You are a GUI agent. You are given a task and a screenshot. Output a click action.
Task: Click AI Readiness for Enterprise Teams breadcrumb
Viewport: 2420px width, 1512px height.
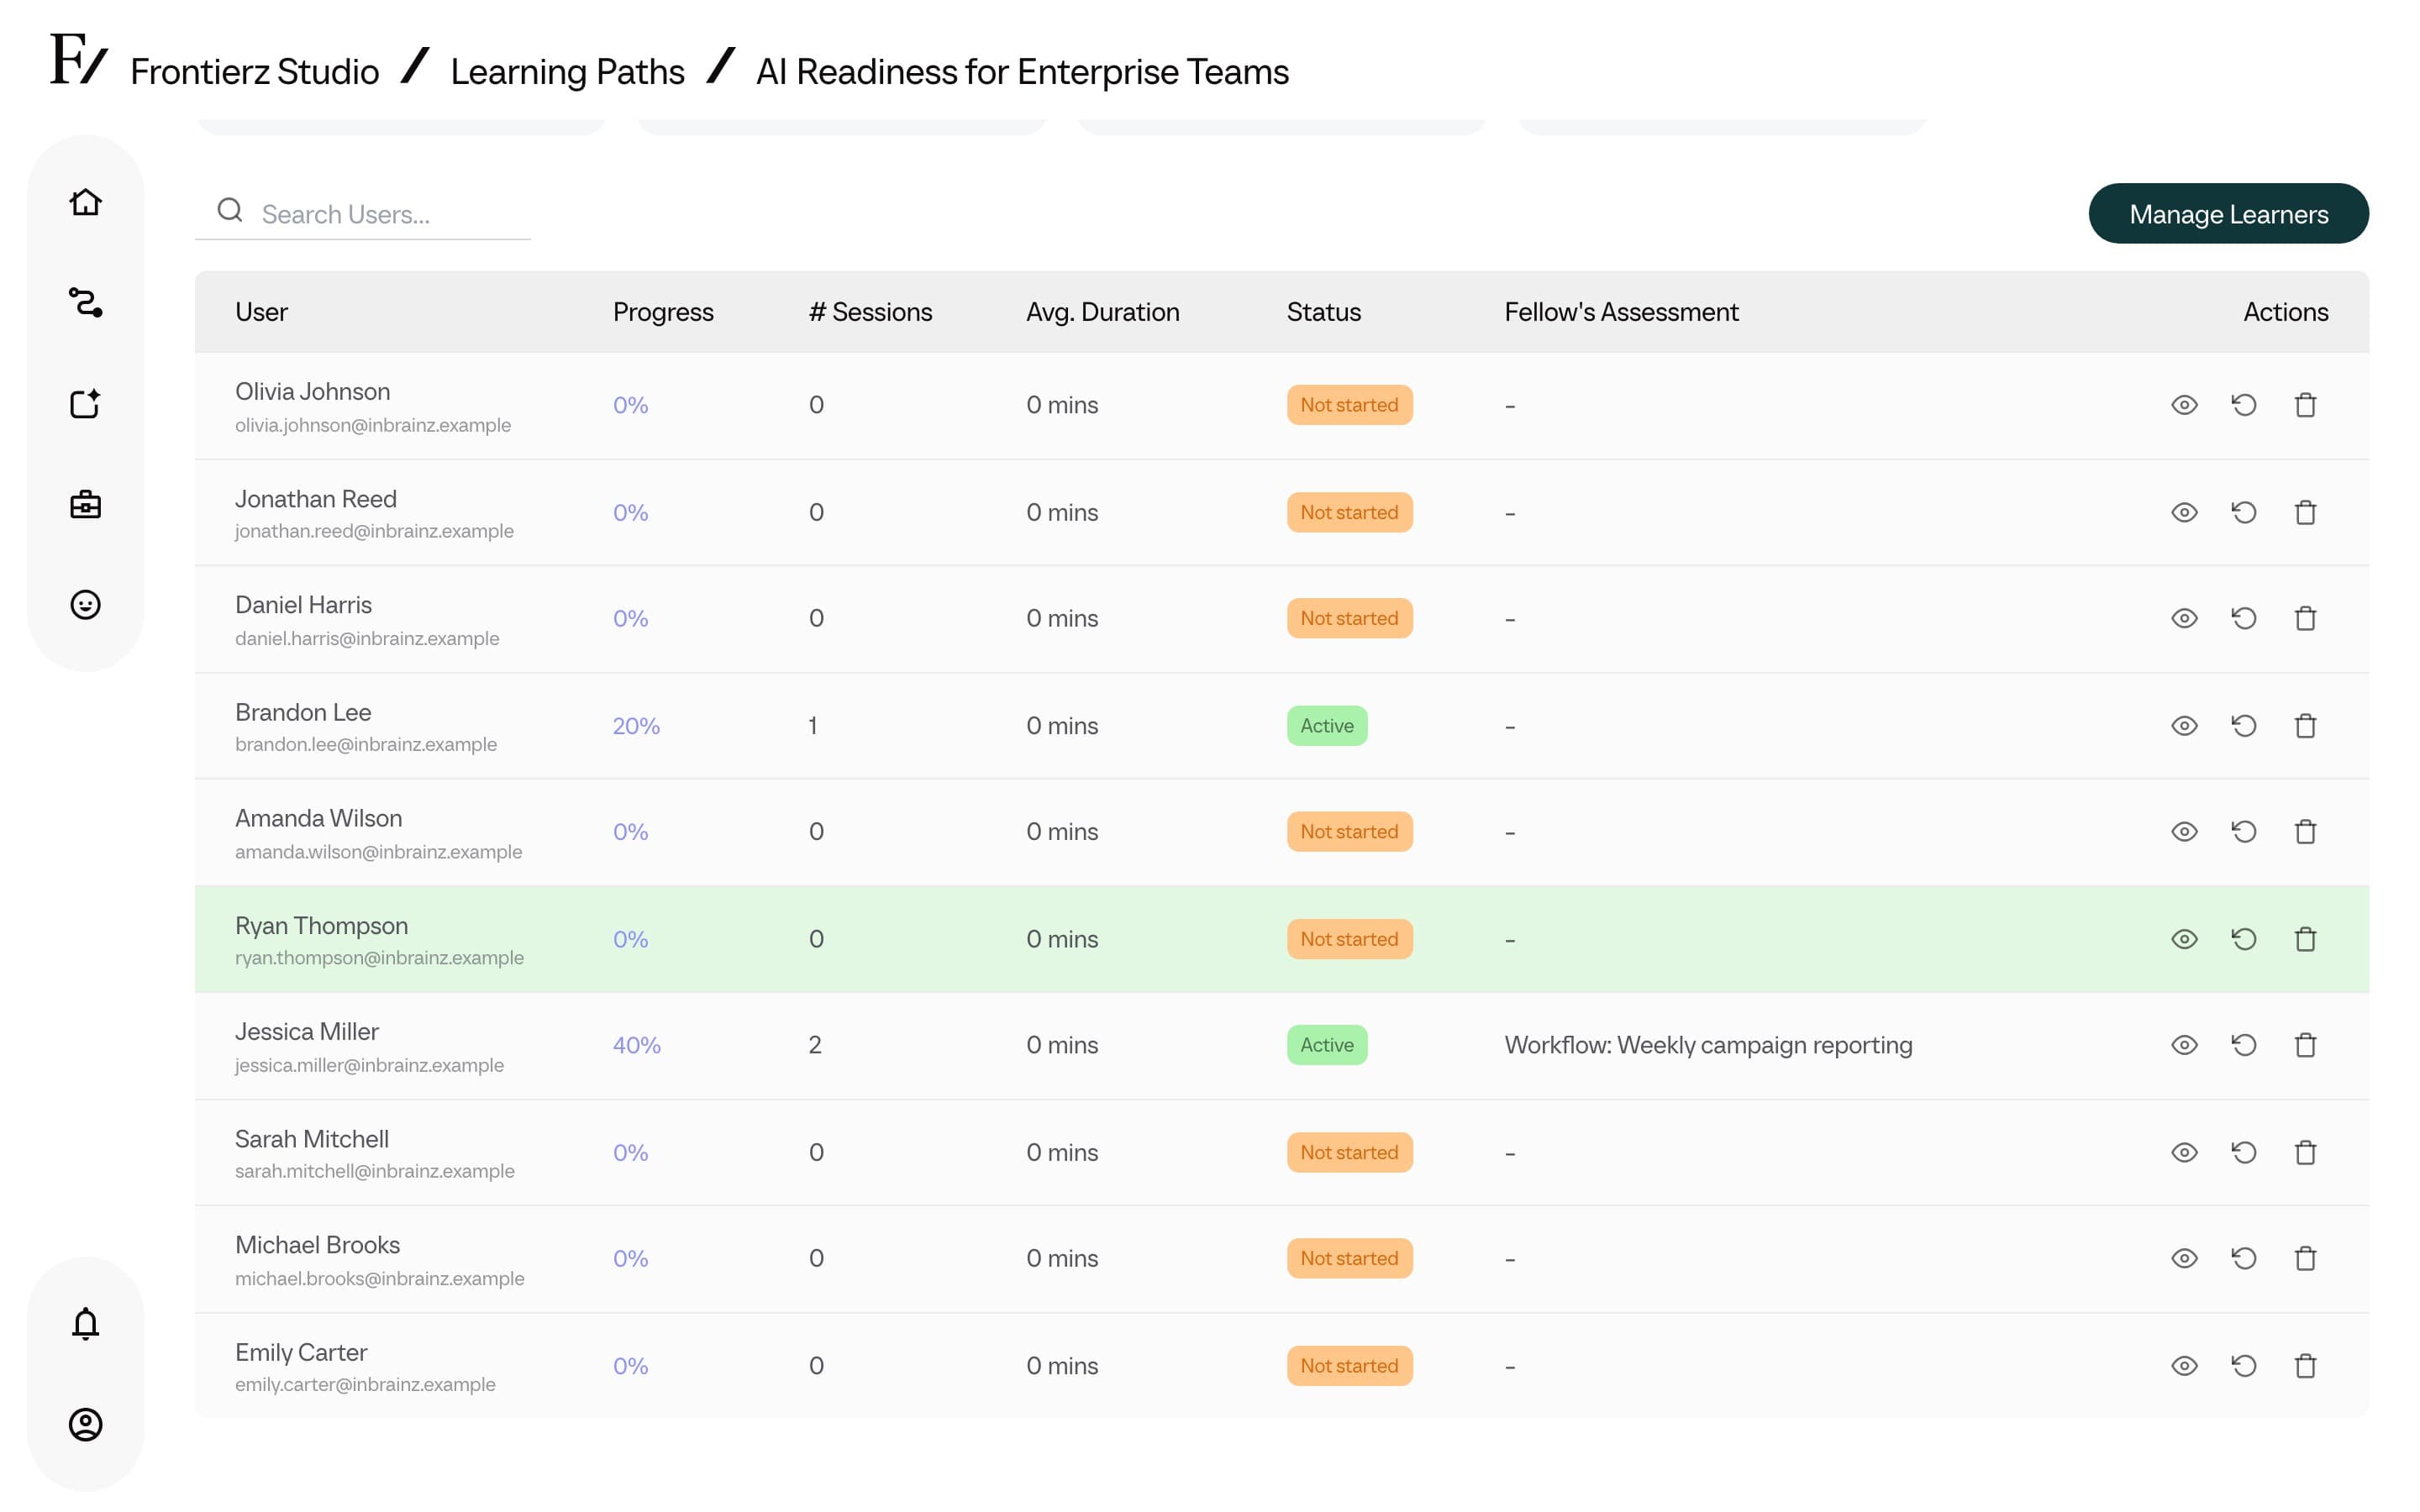[1022, 72]
